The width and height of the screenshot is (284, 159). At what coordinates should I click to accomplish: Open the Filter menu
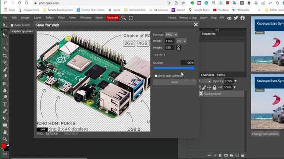[61, 18]
